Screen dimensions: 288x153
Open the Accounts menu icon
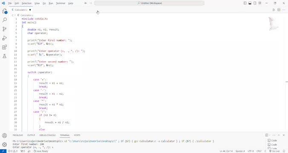pyautogui.click(x=5, y=136)
